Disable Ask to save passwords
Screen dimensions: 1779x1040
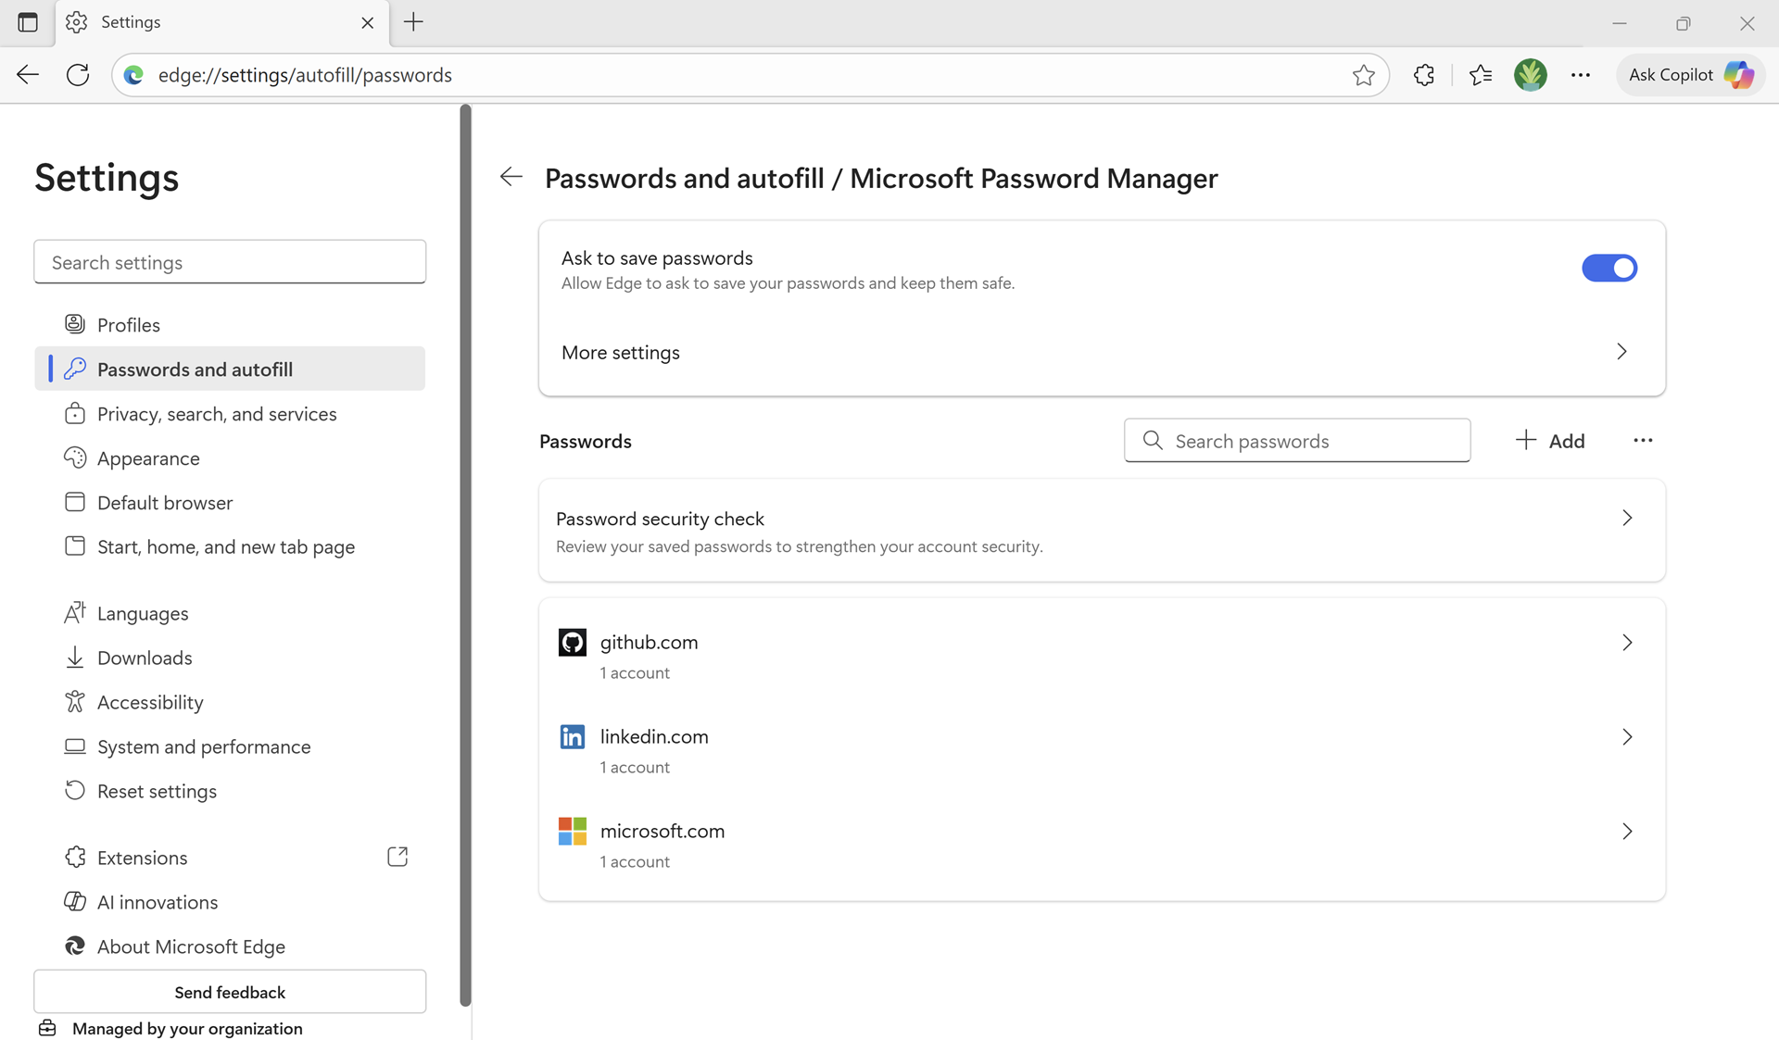1609,268
